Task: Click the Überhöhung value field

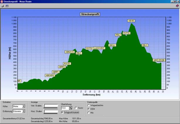Action: pos(65,108)
